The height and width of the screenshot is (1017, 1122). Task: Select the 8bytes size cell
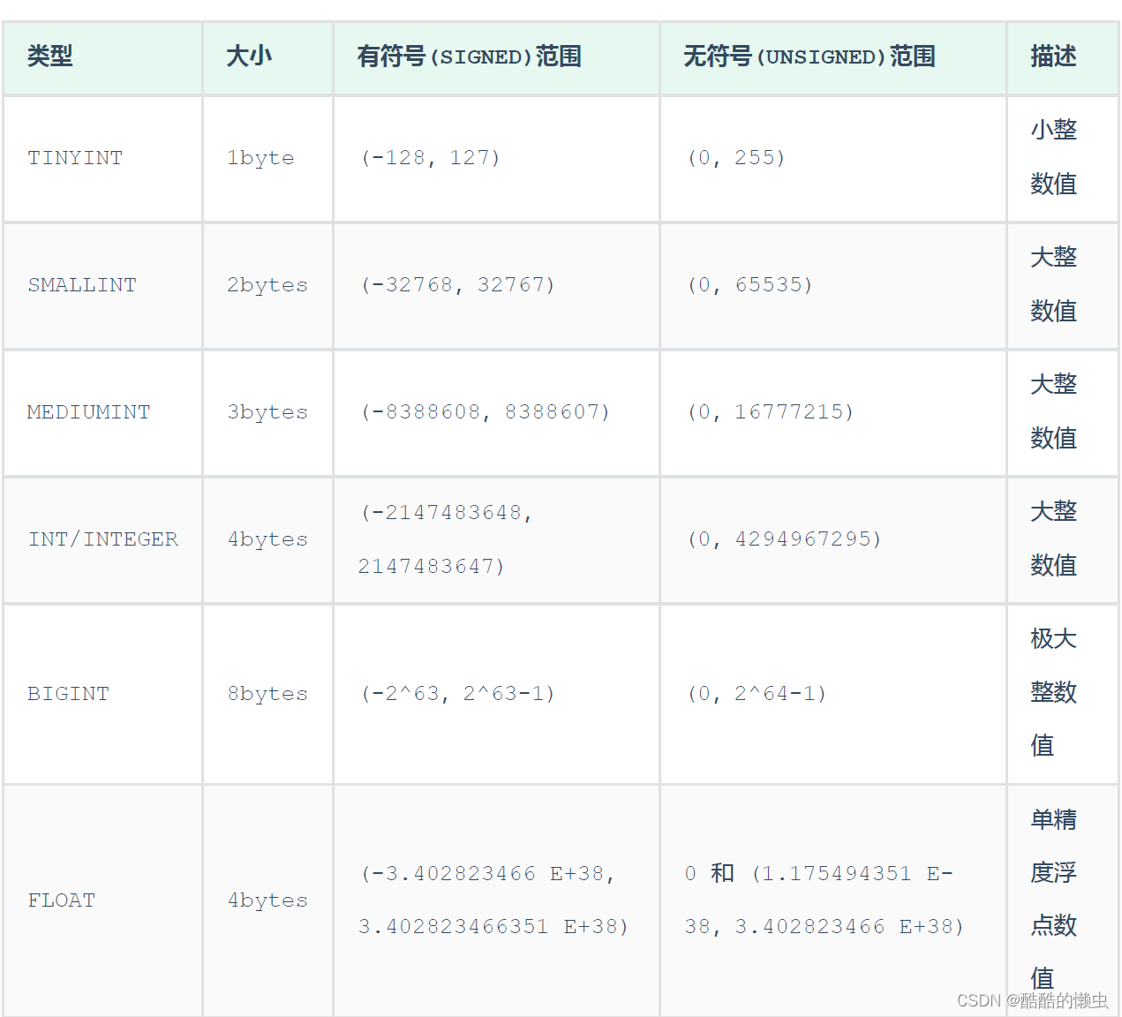tap(267, 694)
